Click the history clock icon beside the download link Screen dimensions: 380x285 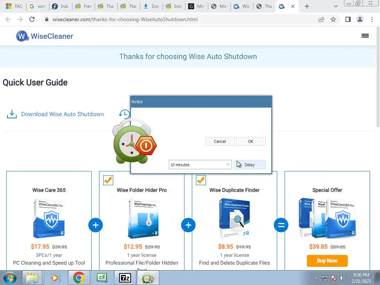(x=124, y=114)
